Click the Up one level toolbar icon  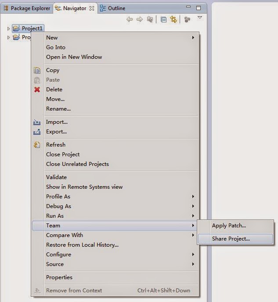[150, 19]
